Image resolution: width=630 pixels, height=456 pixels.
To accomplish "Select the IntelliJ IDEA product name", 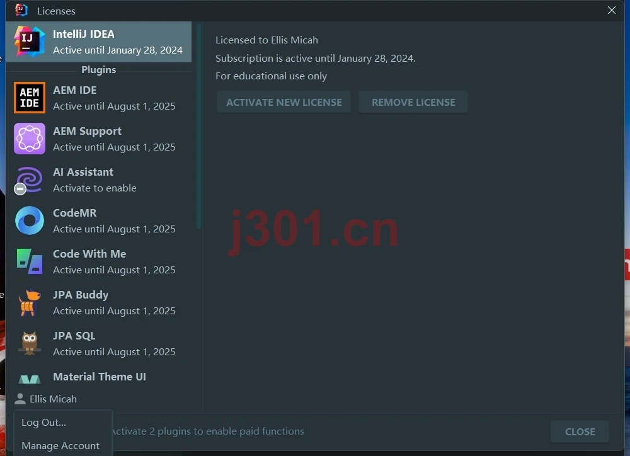I will tap(84, 34).
